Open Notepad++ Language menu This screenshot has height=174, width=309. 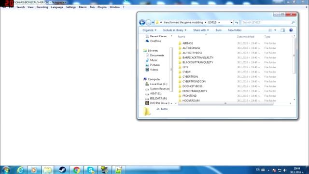57,7
